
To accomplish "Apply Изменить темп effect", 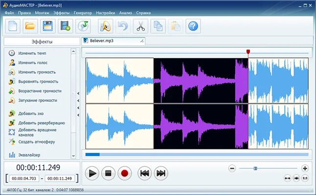I will tap(32, 53).
